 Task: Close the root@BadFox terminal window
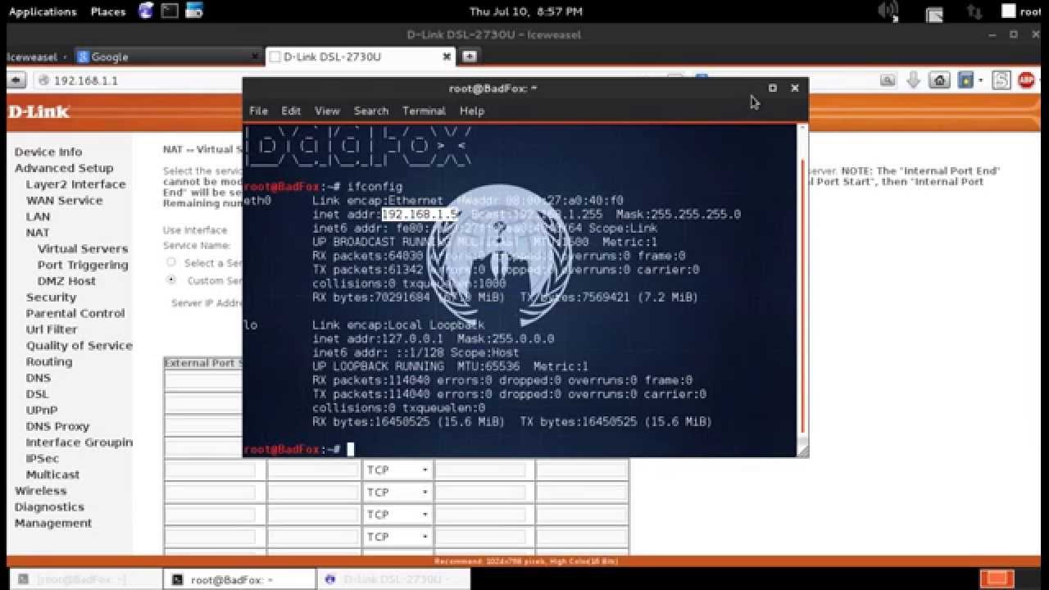[794, 88]
